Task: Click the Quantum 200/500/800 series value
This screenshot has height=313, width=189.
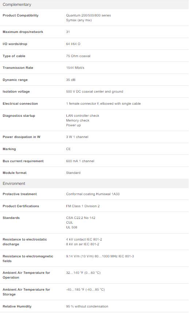Action: (88, 15)
